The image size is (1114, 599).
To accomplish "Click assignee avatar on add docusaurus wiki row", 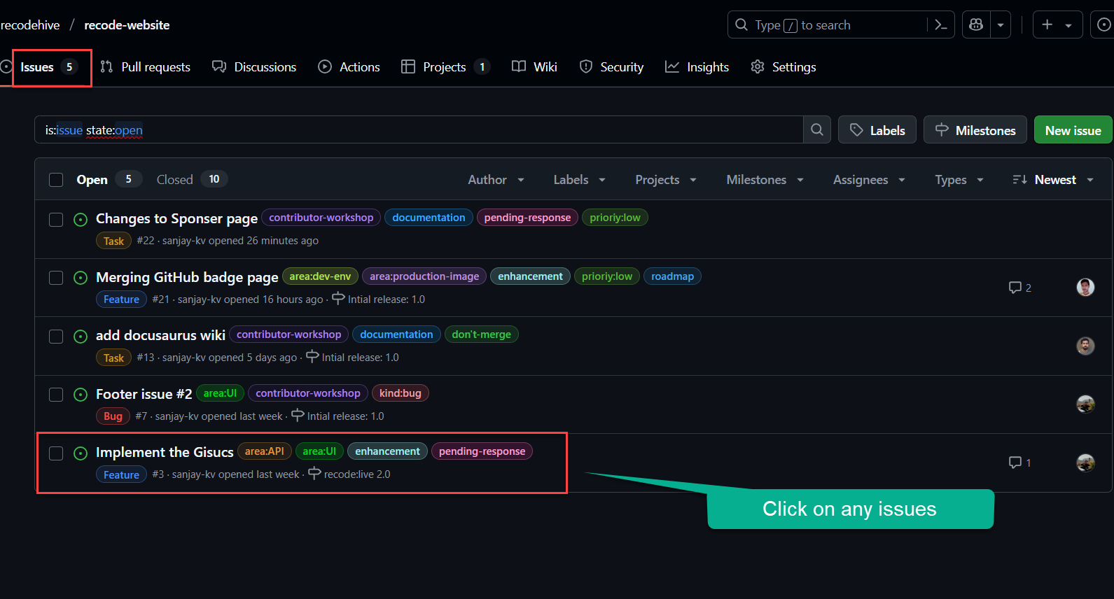I will [x=1085, y=346].
